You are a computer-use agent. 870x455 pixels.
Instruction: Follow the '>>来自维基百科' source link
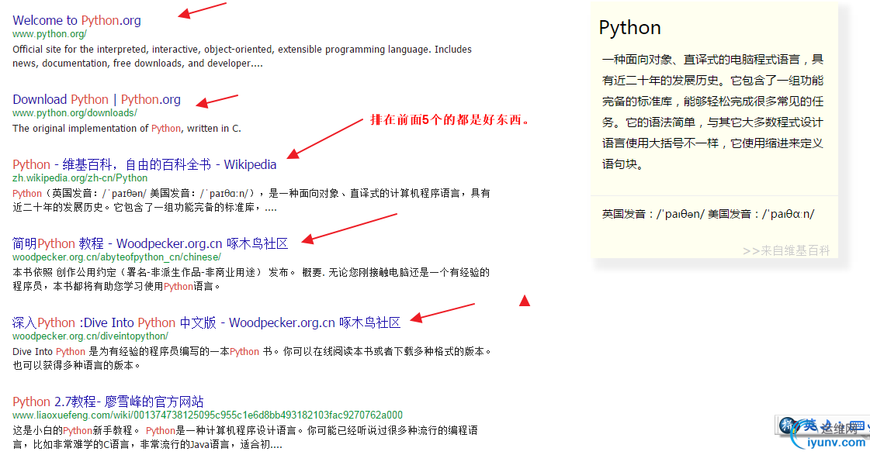pyautogui.click(x=786, y=251)
